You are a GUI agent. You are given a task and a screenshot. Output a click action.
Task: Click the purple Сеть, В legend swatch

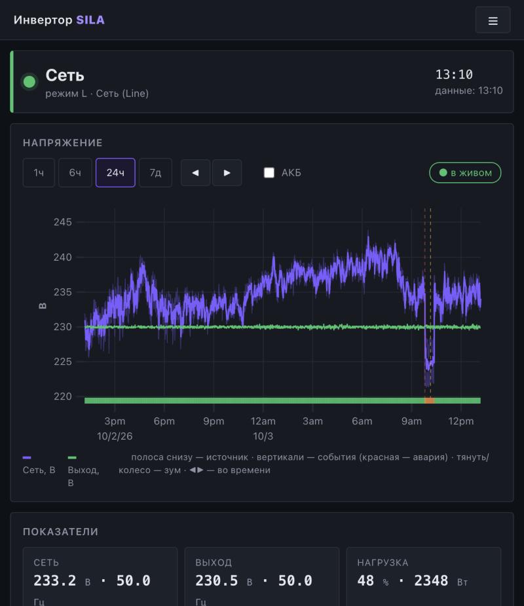pos(27,457)
